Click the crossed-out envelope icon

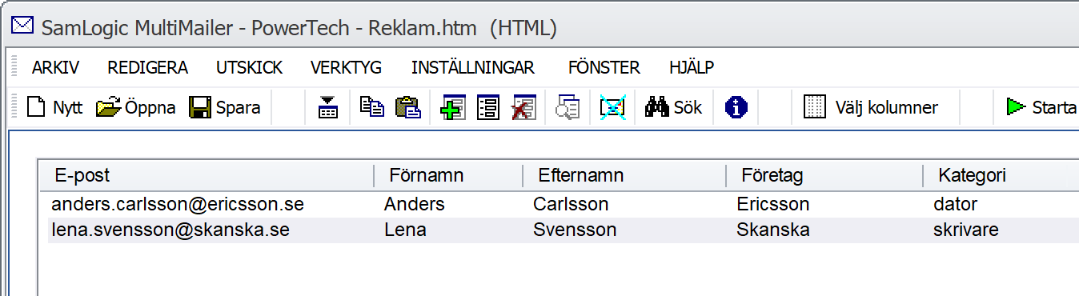click(x=613, y=107)
